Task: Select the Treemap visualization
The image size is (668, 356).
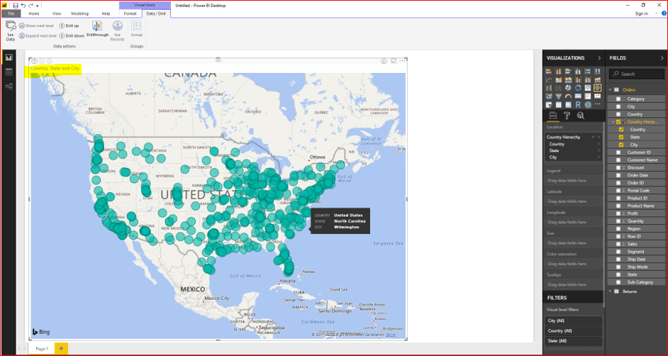Action: pos(588,88)
